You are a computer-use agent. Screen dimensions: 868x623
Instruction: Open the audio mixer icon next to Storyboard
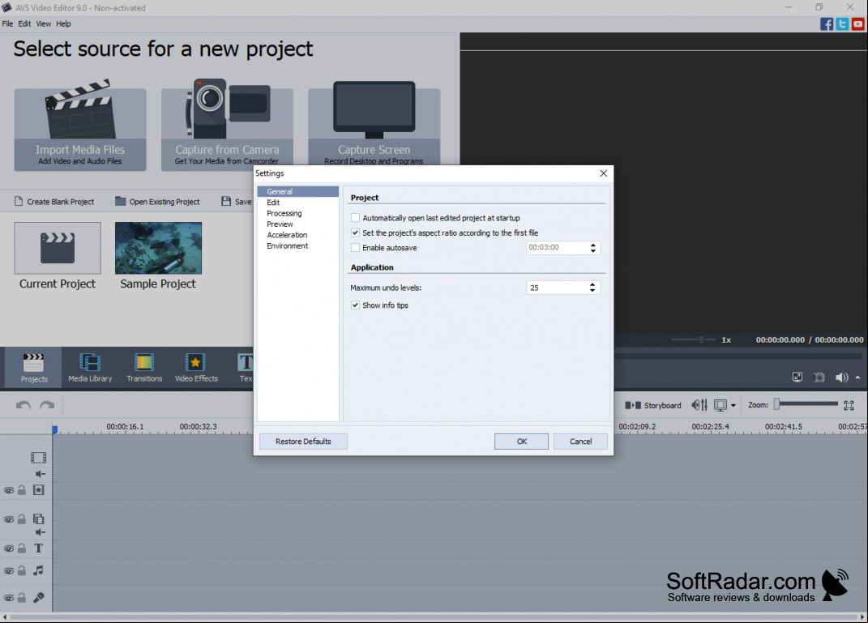pyautogui.click(x=699, y=406)
